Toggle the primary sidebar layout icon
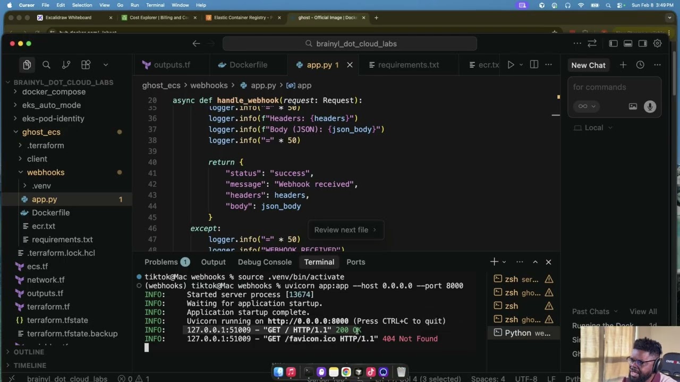680x382 pixels. (613, 44)
